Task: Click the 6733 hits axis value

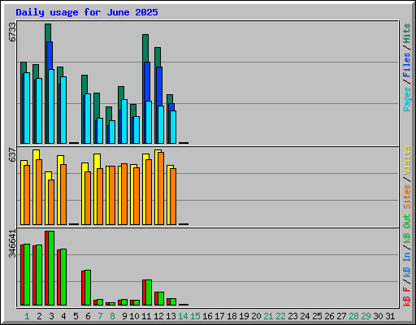Action: (x=12, y=32)
